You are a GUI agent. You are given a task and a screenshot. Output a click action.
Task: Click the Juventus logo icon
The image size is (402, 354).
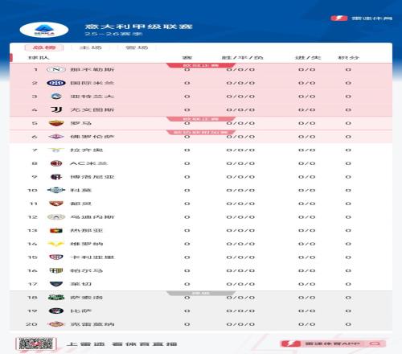pyautogui.click(x=56, y=109)
